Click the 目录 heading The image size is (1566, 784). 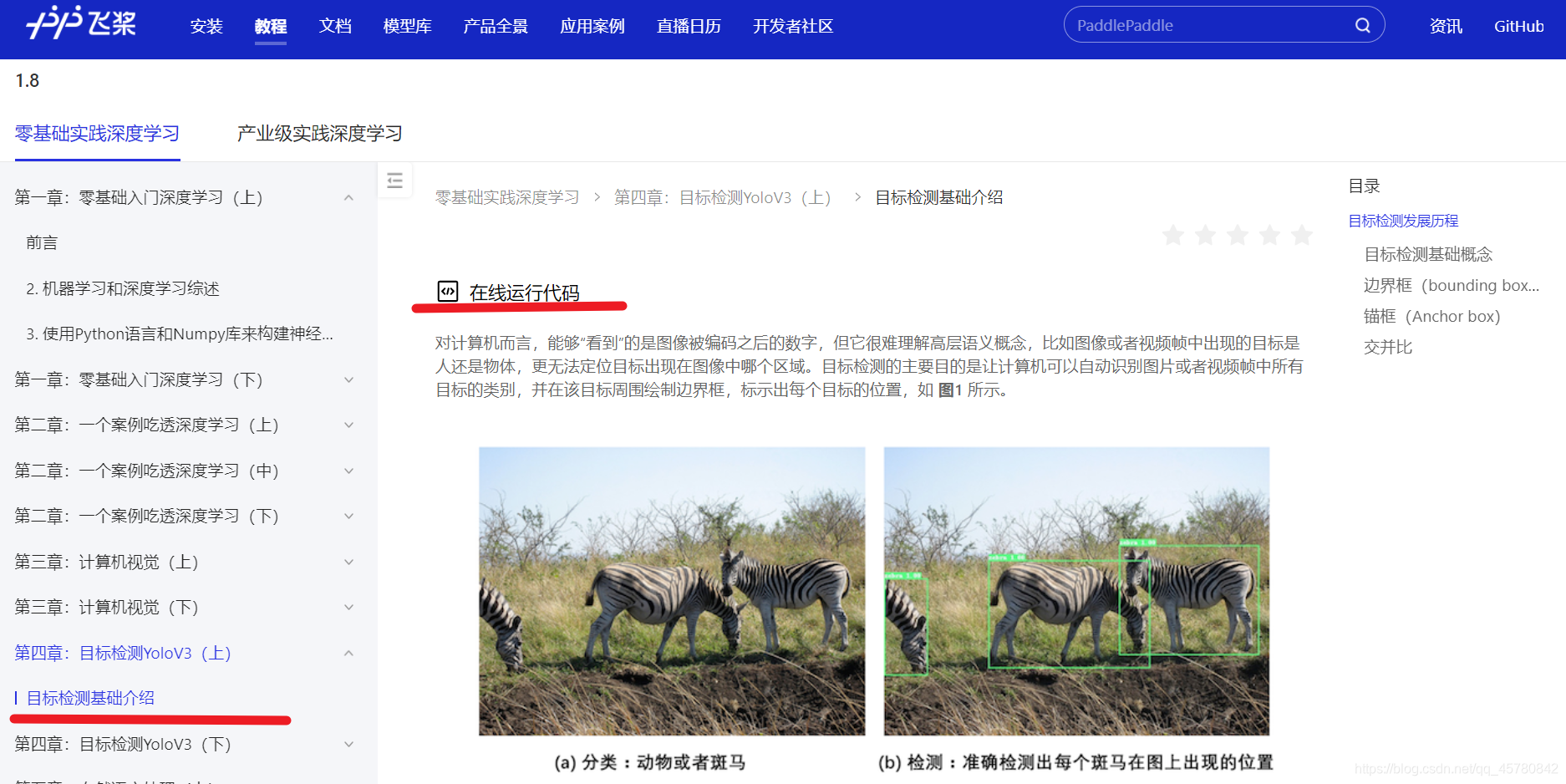[1364, 186]
